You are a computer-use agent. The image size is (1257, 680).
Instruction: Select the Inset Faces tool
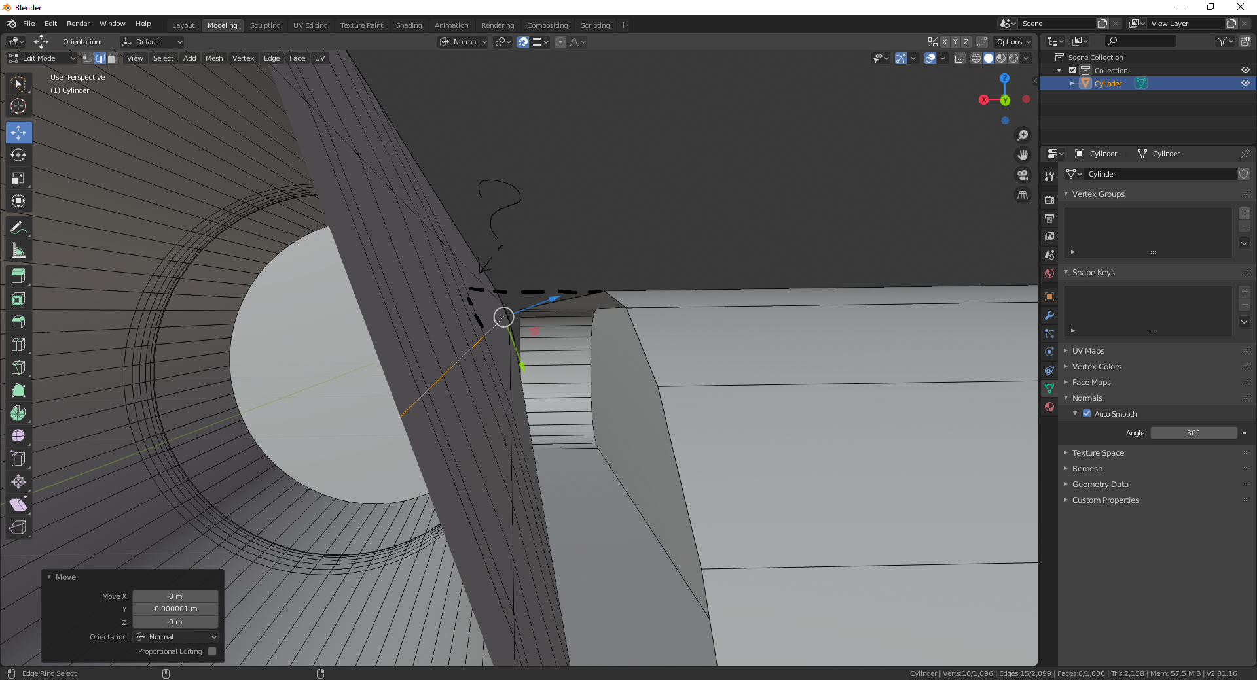18,299
